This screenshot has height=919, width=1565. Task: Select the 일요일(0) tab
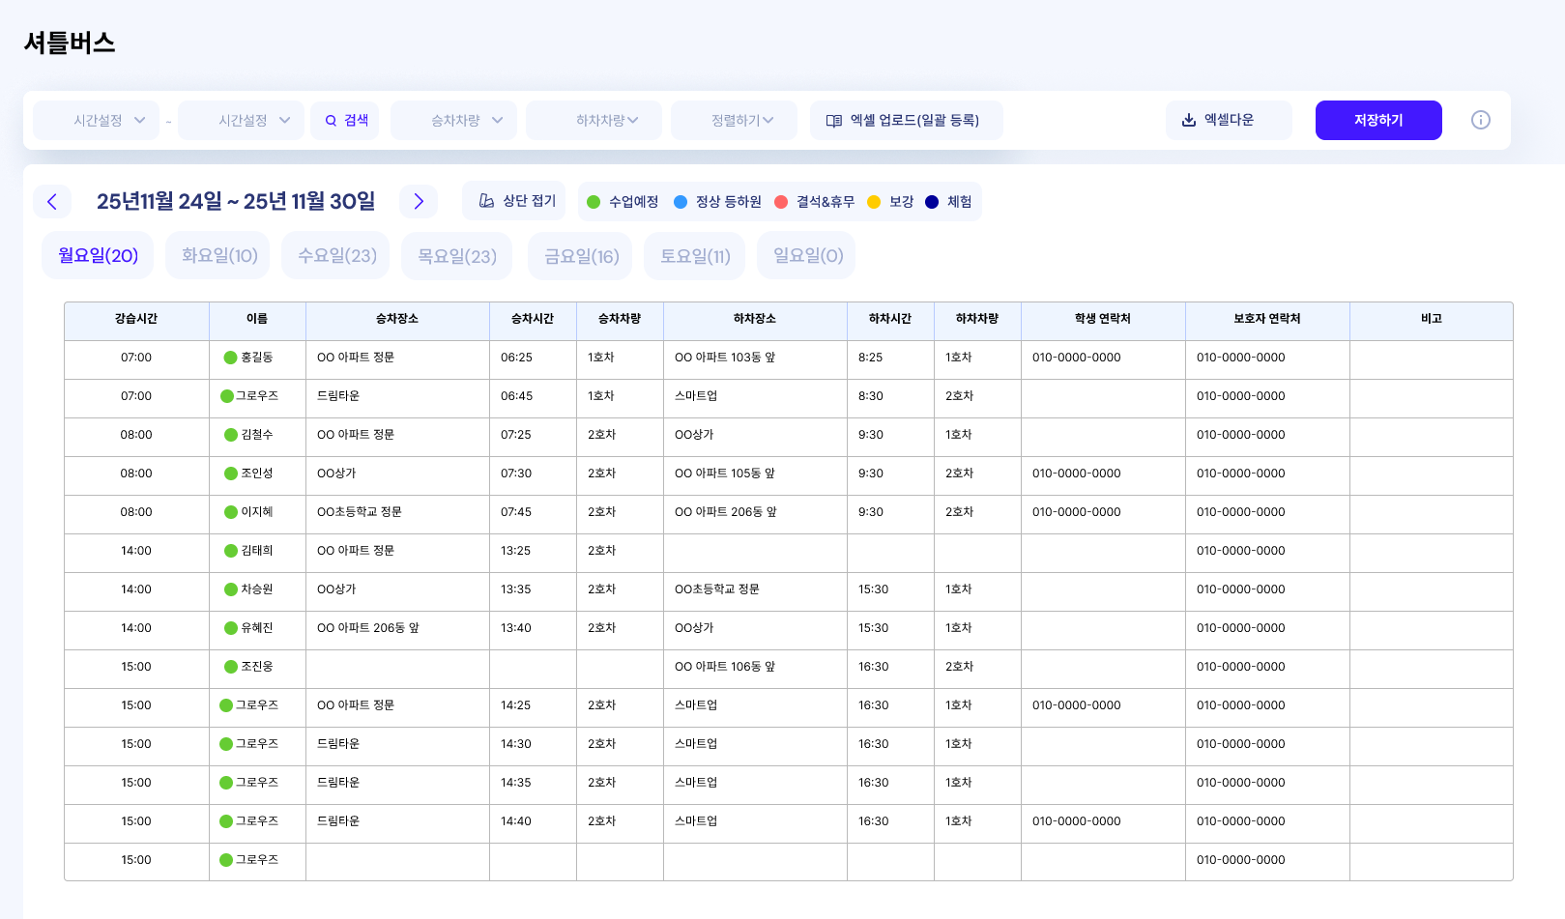[807, 255]
